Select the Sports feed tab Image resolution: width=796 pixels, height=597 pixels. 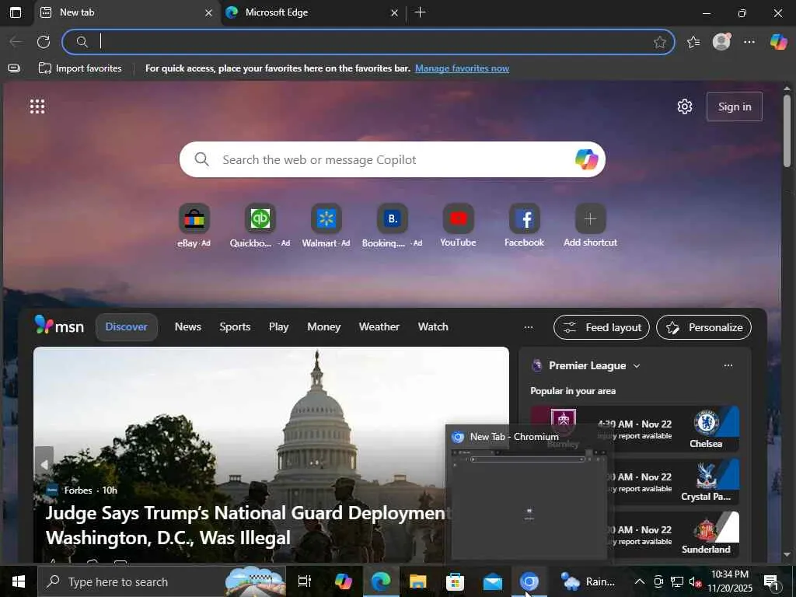tap(235, 327)
